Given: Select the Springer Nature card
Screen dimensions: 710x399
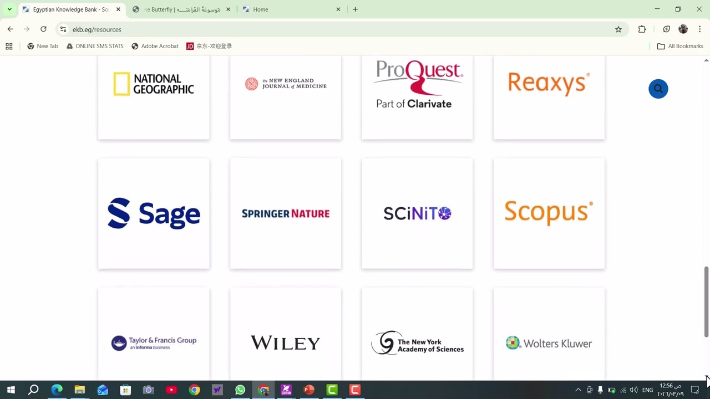Looking at the screenshot, I should tap(286, 213).
